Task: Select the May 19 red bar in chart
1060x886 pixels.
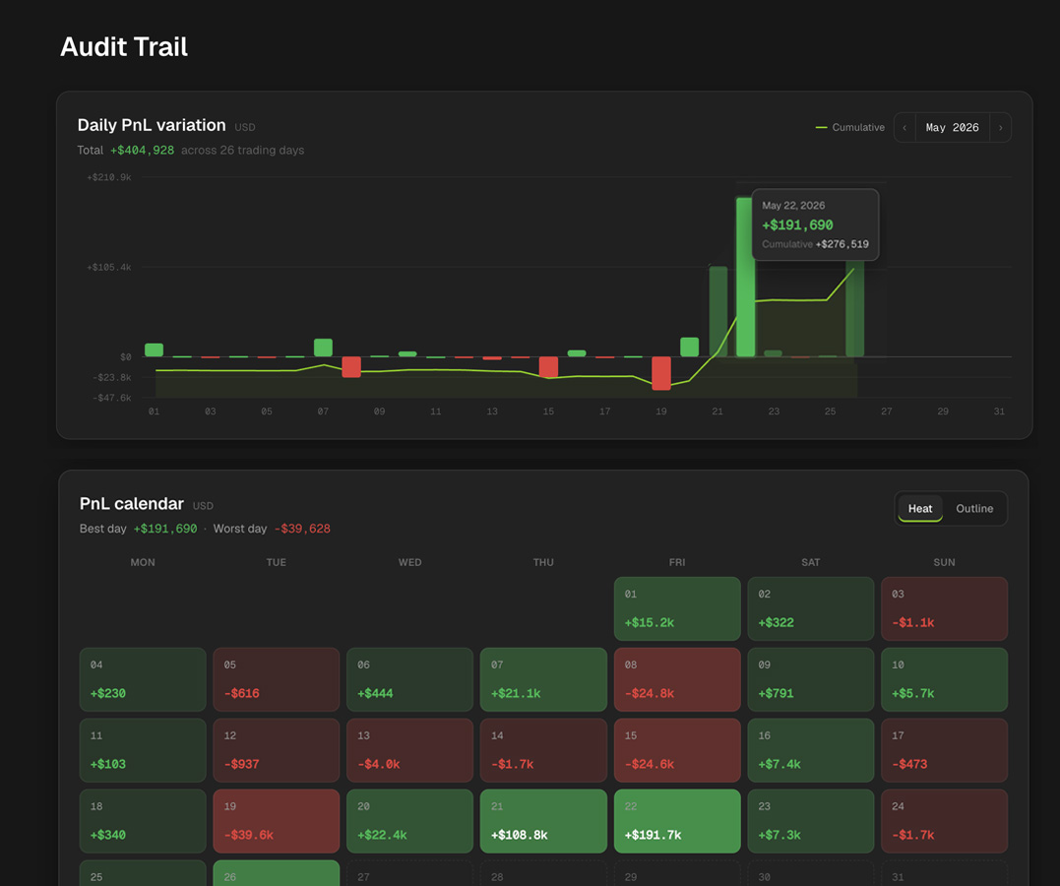Action: (661, 373)
